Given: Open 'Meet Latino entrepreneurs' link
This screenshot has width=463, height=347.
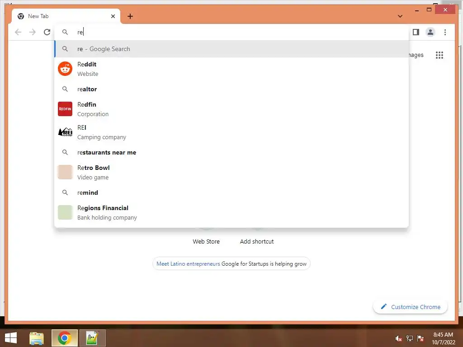Looking at the screenshot, I should point(188,264).
